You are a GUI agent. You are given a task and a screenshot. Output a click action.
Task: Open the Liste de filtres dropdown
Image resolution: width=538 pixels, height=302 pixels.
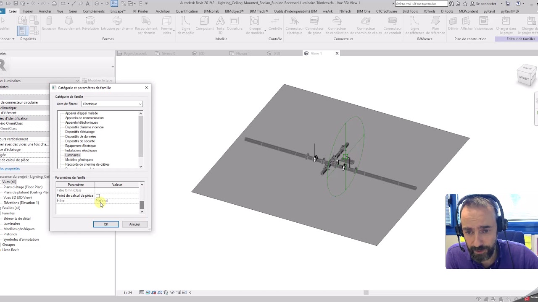coord(112,104)
